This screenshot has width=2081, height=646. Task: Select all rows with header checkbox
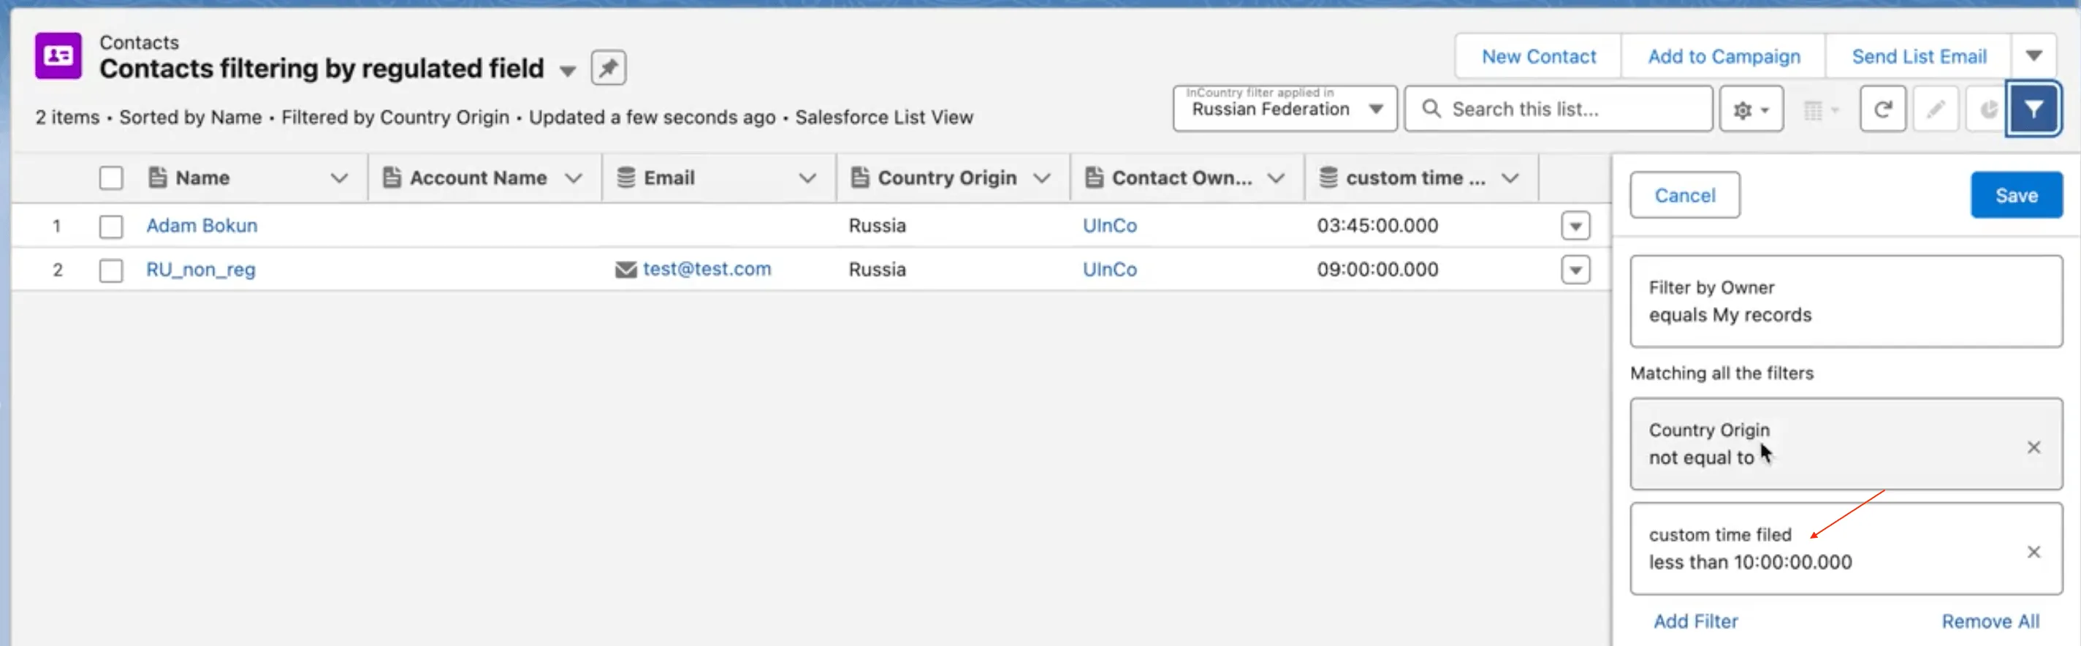click(110, 178)
